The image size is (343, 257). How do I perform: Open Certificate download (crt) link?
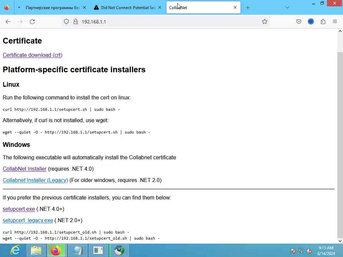32,55
